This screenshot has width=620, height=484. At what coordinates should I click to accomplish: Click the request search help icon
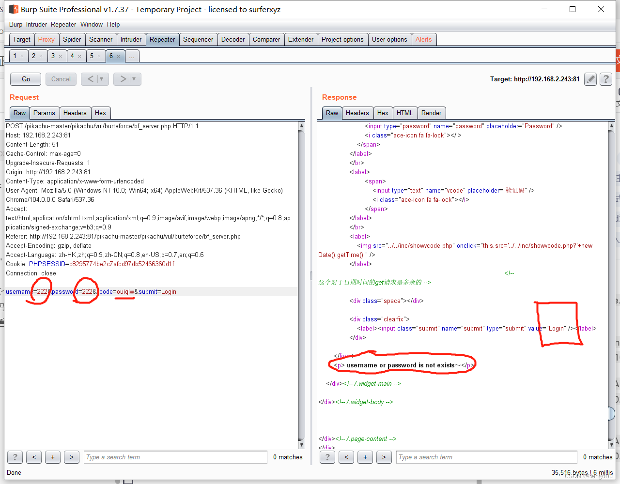15,457
